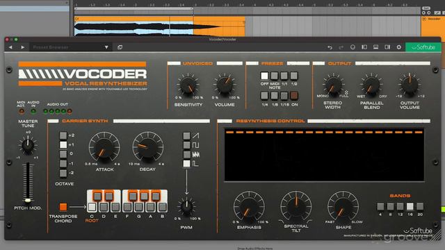Set octave to -1

click(x=63, y=164)
